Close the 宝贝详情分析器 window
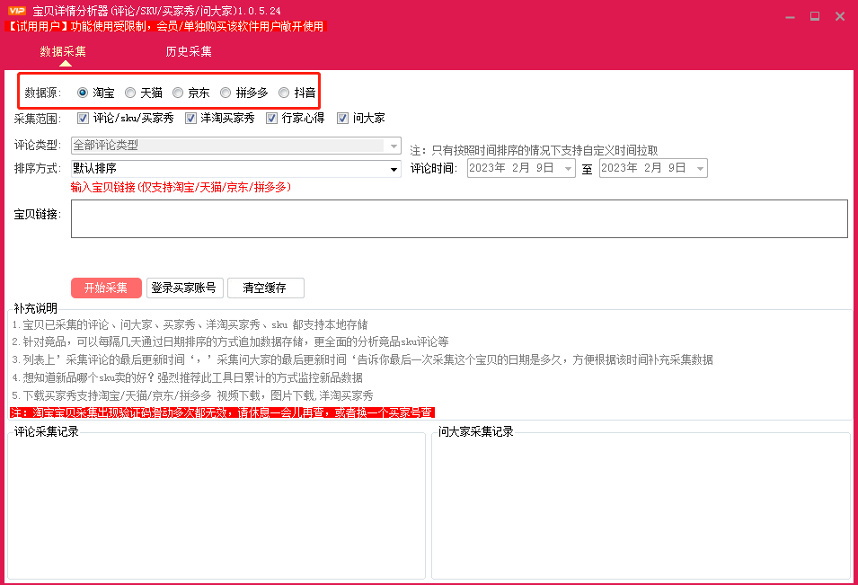Screen dimensions: 858x585 pos(840,17)
